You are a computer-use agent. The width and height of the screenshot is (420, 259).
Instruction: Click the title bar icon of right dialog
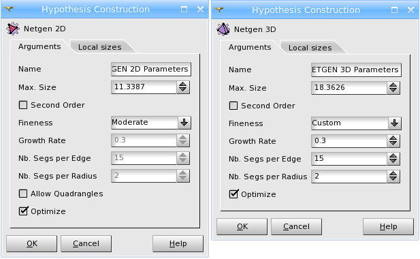point(219,10)
